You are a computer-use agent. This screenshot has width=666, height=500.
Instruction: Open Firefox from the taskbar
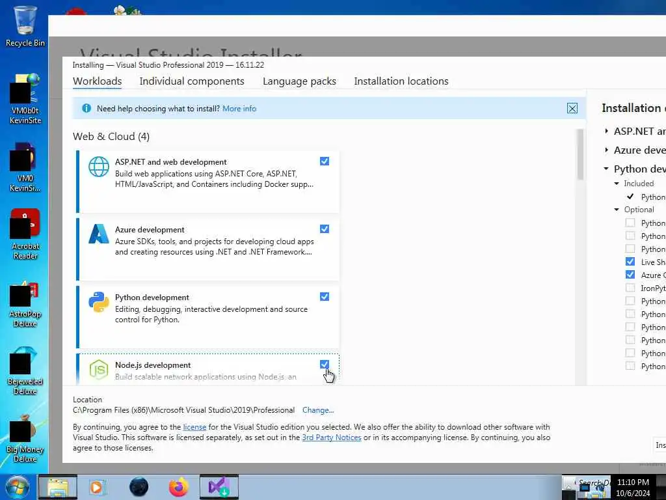[x=179, y=487]
